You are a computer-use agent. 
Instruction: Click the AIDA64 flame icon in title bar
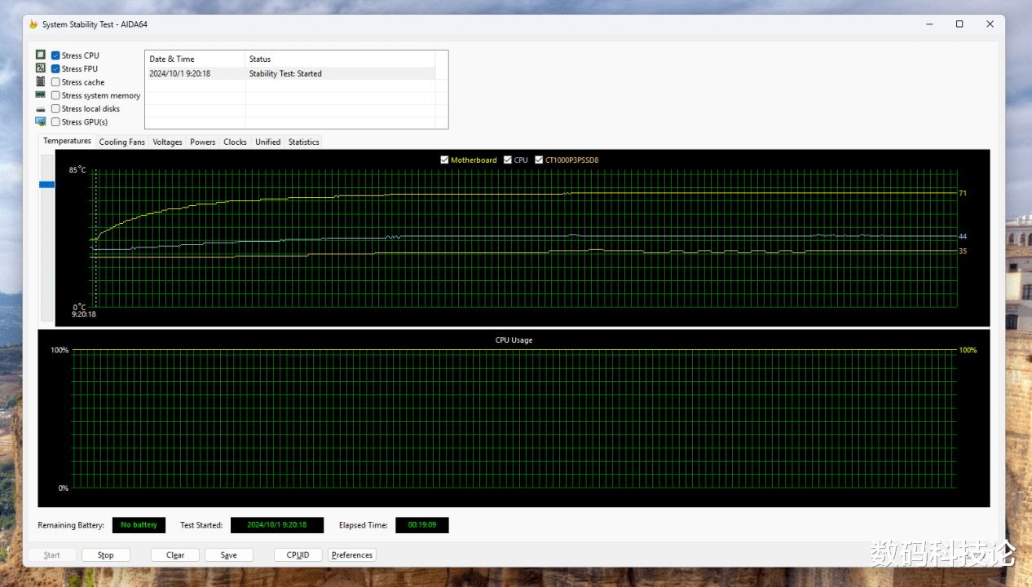tap(33, 24)
